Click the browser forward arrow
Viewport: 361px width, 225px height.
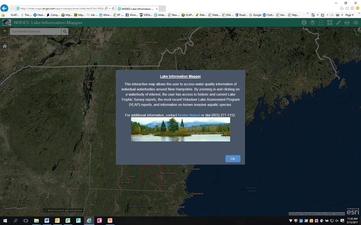tap(12, 8)
